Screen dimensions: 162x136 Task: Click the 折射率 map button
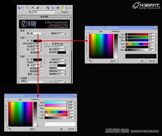point(68,60)
